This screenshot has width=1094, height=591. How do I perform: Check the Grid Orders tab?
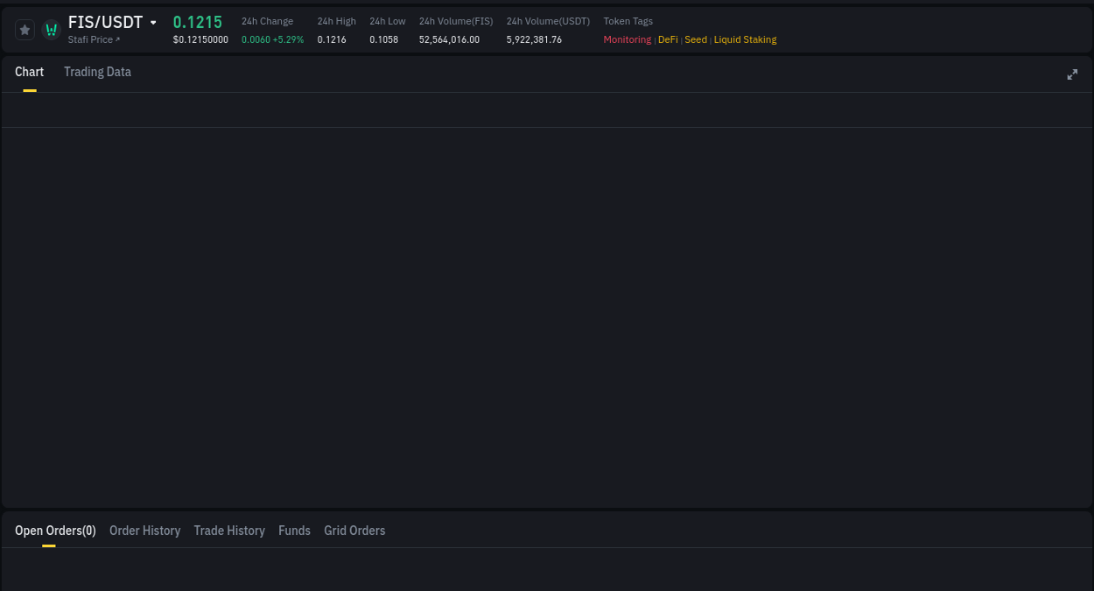354,530
